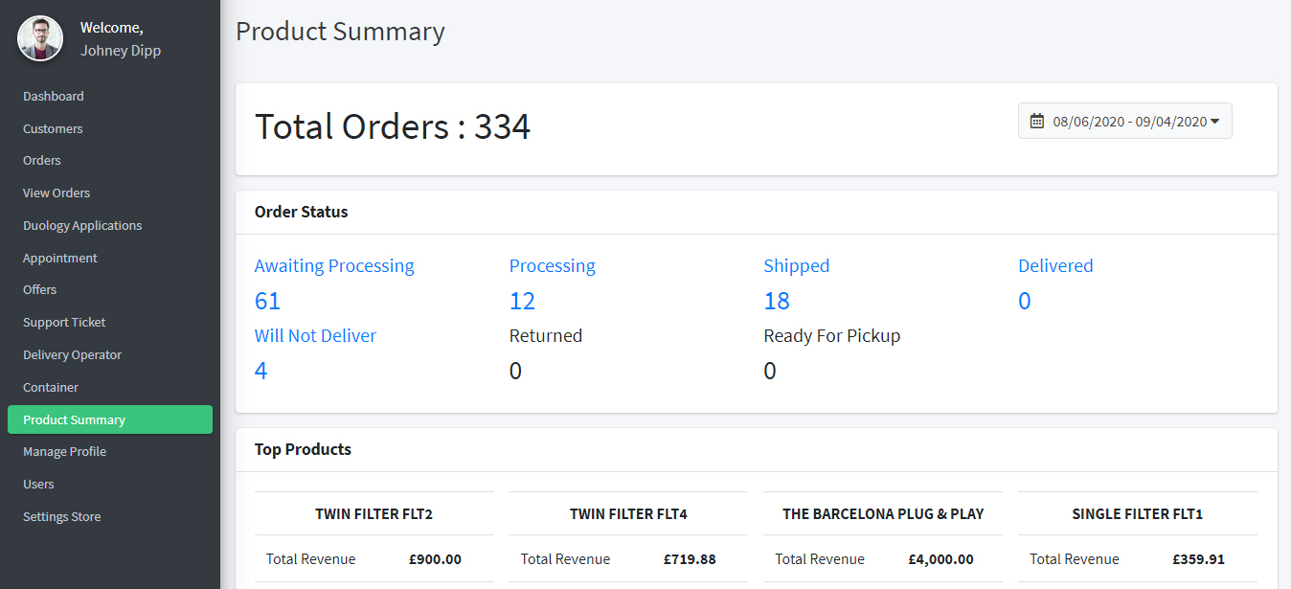Select the Twin Filter FLT2 product header
1291x589 pixels.
[374, 514]
